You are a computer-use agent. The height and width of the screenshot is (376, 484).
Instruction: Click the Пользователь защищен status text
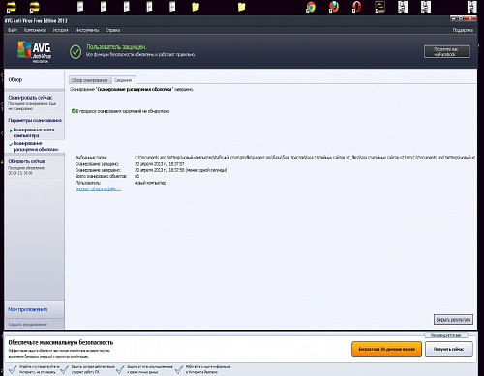[116, 47]
